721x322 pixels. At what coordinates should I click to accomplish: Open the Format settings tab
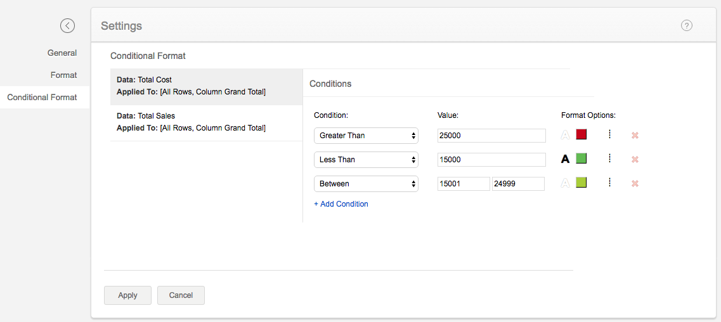(64, 75)
